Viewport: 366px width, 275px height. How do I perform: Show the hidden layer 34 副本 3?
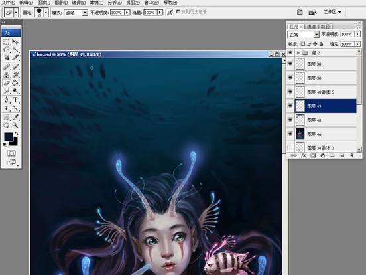pos(290,147)
